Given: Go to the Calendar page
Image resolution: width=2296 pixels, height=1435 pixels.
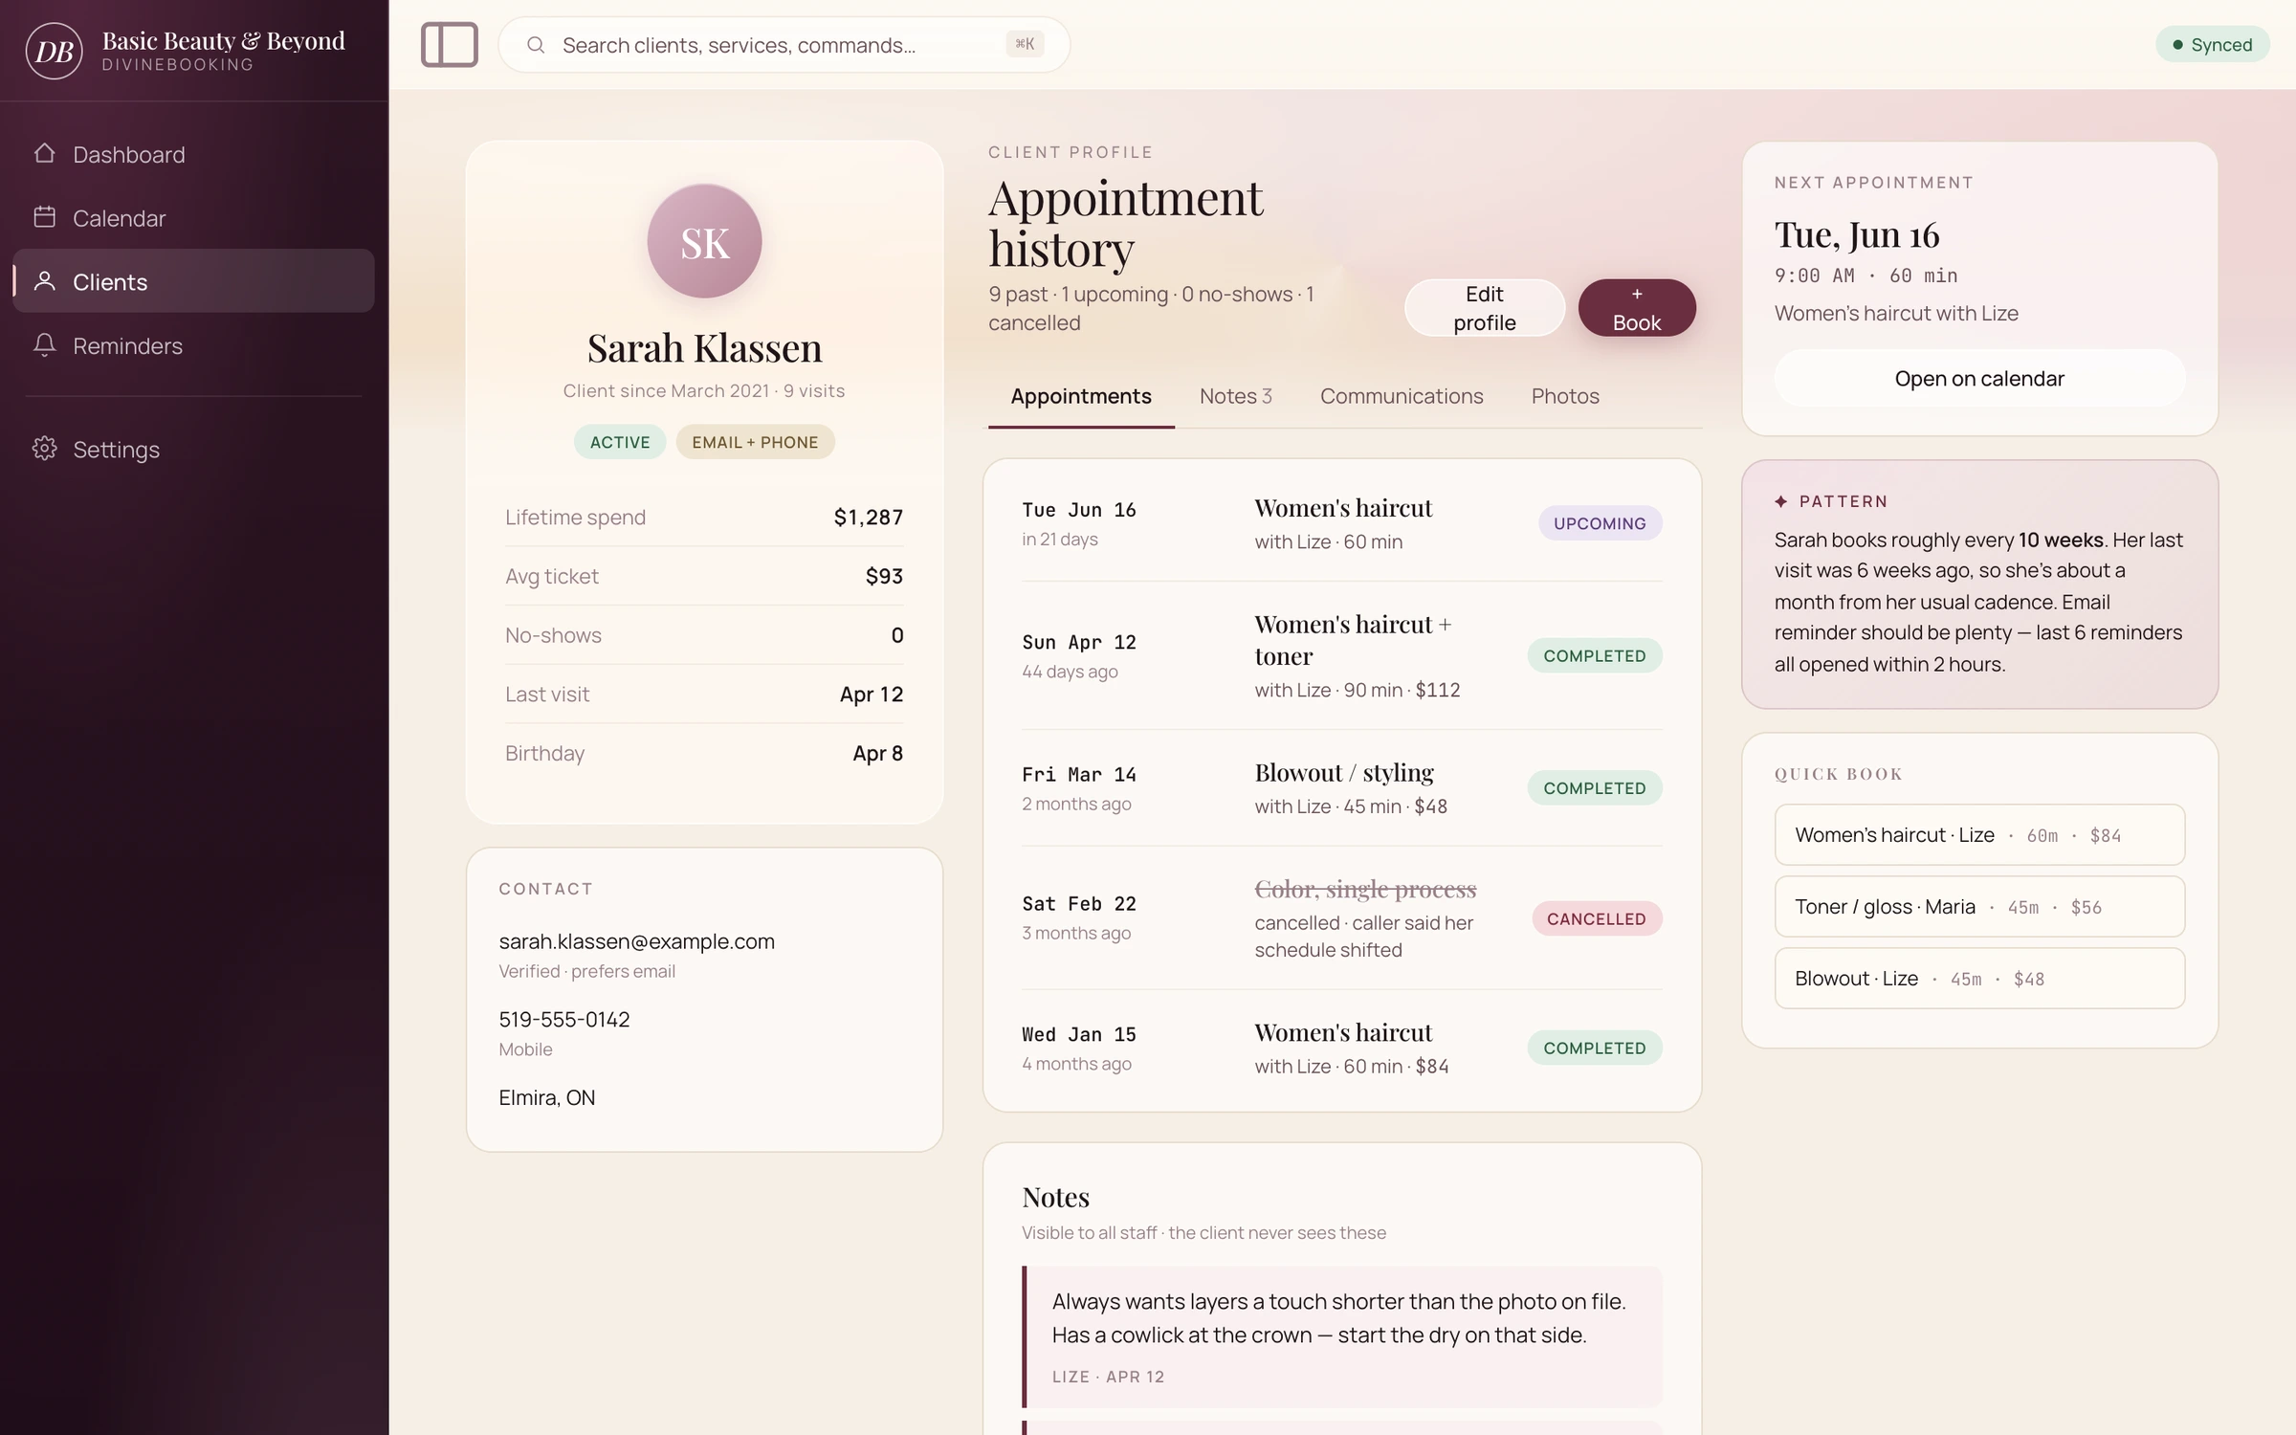Looking at the screenshot, I should 193,218.
